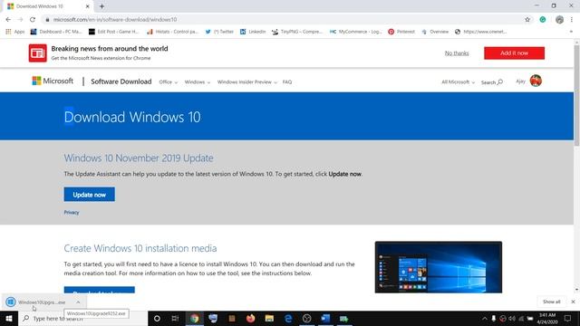Bookmark this page with the star icon
The height and width of the screenshot is (326, 580).
point(527,20)
